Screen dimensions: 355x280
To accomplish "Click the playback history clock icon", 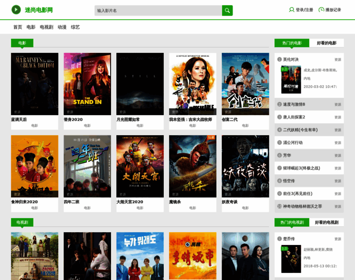I will [321, 10].
